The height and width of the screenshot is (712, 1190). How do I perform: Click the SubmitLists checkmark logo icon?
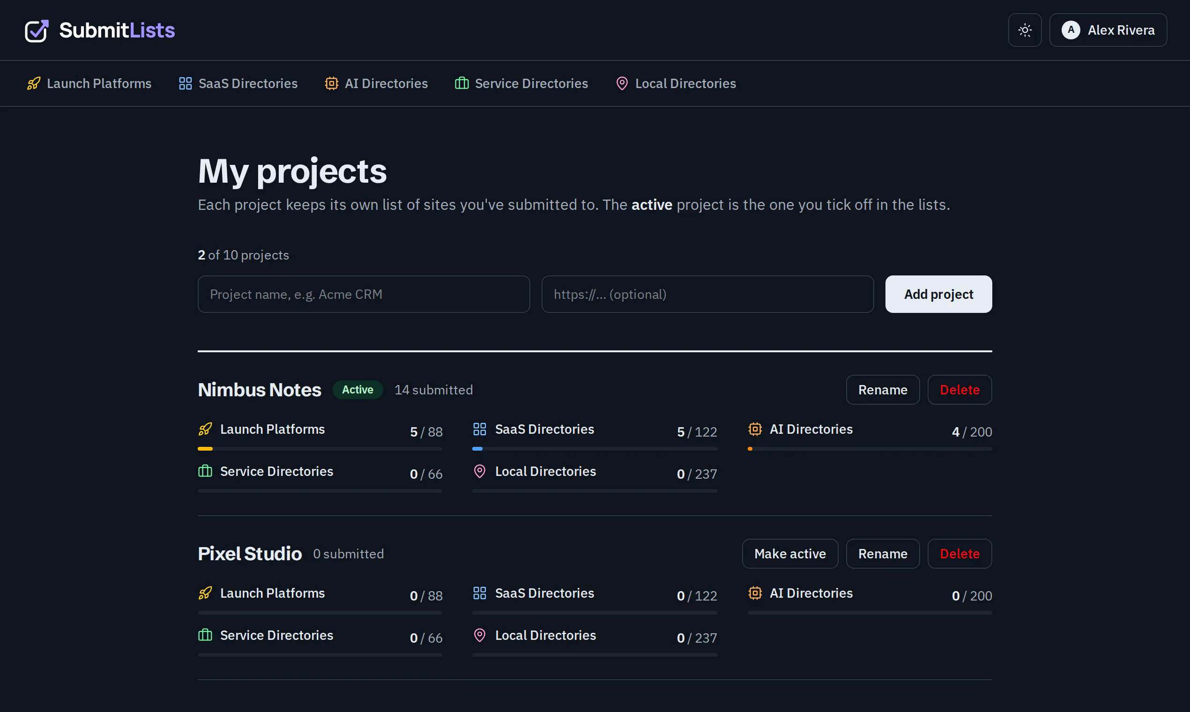coord(37,31)
